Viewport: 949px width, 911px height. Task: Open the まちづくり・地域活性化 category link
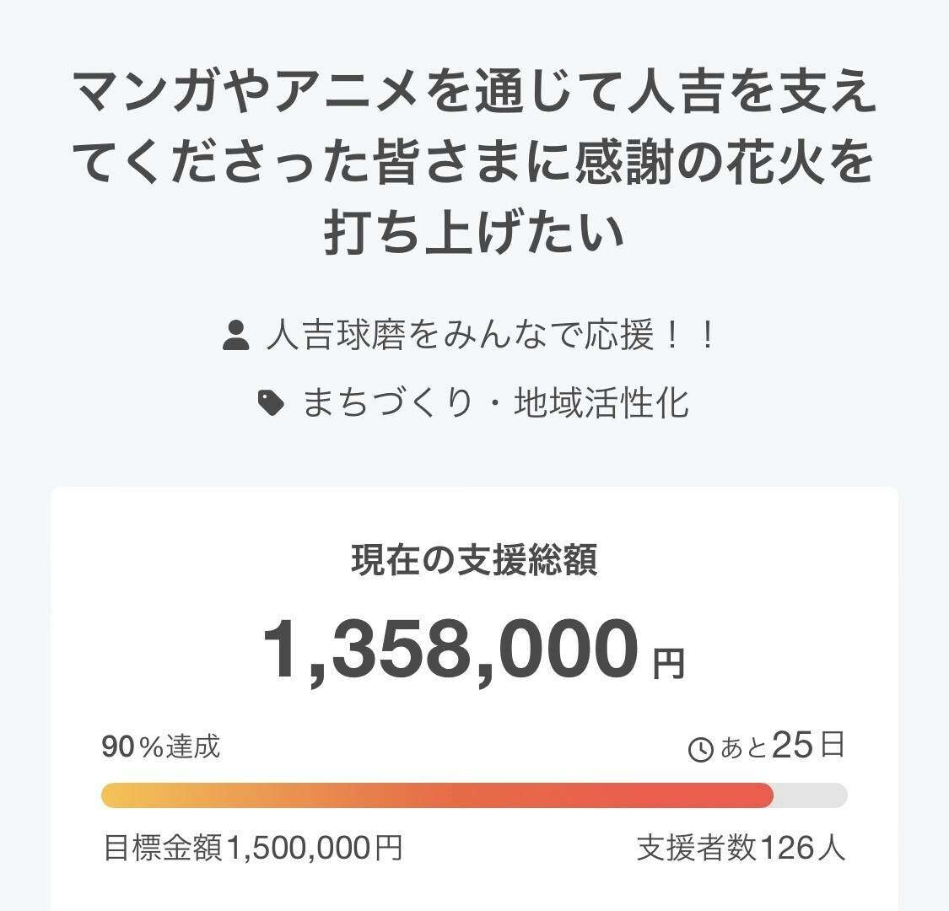coord(495,404)
